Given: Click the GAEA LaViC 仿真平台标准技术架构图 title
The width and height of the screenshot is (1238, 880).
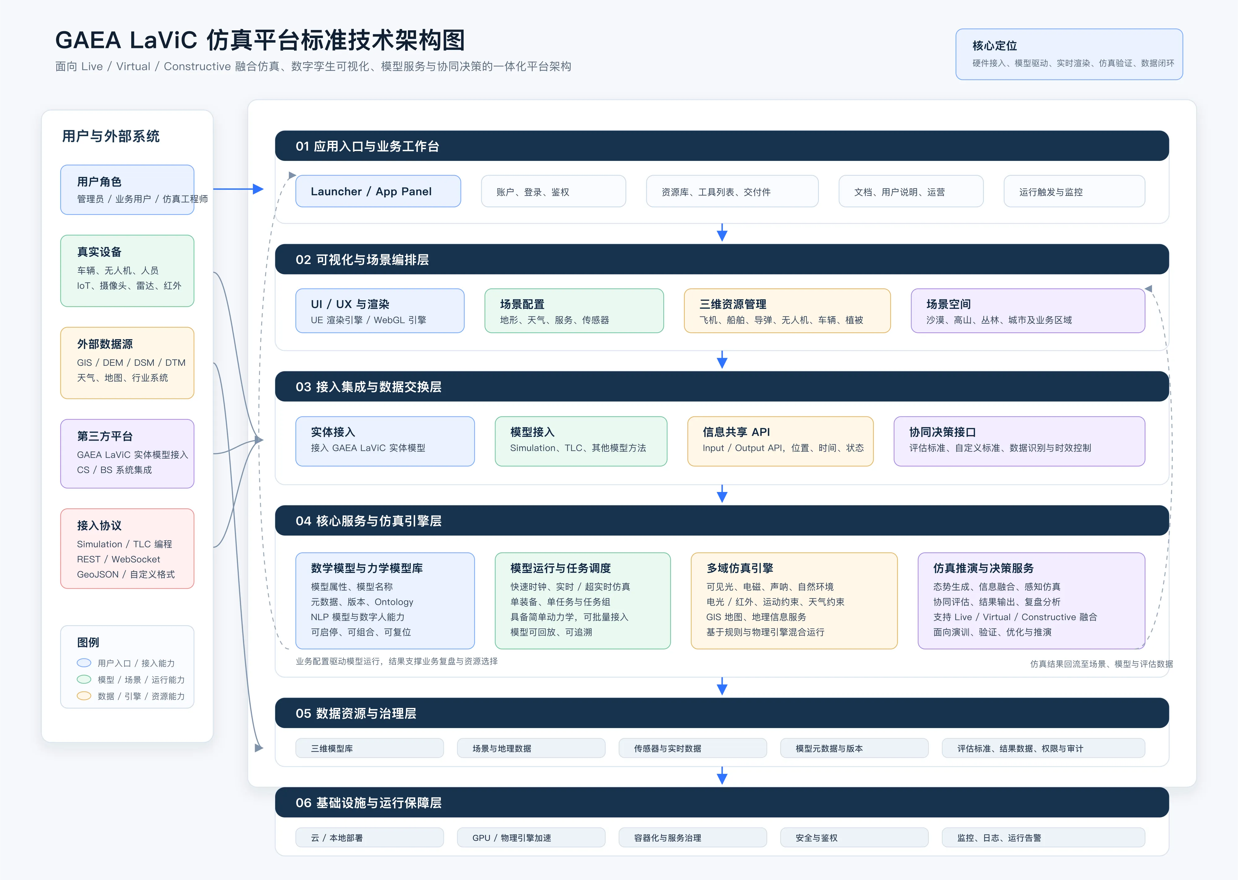Looking at the screenshot, I should 260,40.
